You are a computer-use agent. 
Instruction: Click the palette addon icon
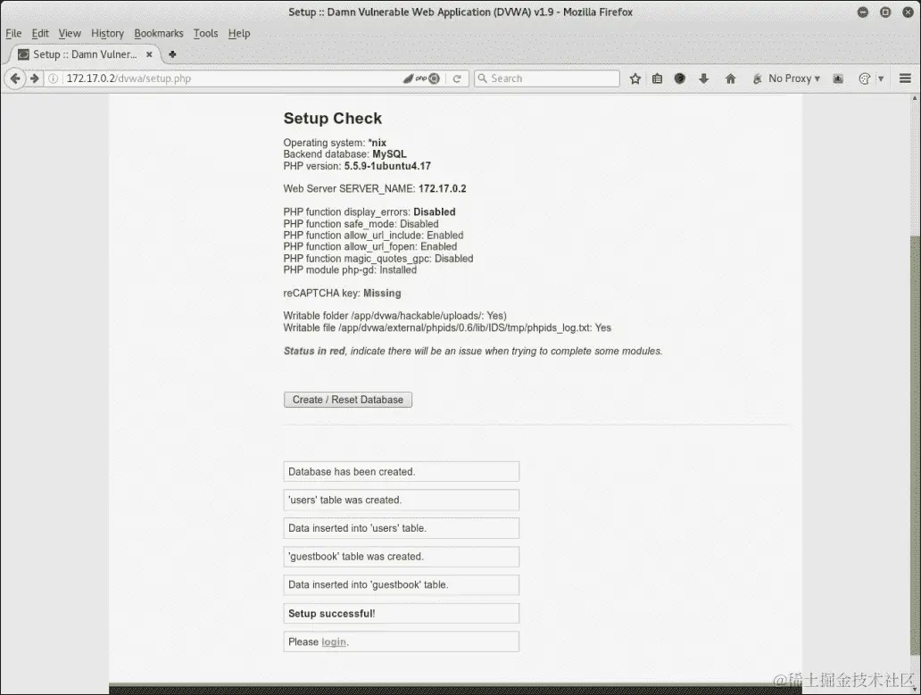pos(865,79)
